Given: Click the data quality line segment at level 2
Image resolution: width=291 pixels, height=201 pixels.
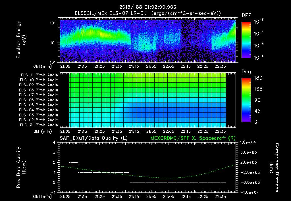Looking at the screenshot, I should click(73, 163).
